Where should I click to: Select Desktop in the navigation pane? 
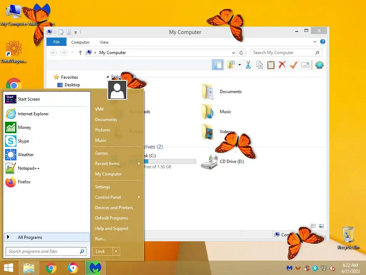(69, 85)
